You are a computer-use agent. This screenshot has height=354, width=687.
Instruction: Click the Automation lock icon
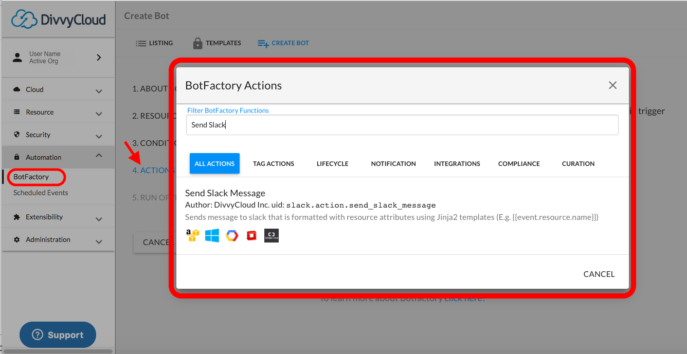pyautogui.click(x=16, y=157)
